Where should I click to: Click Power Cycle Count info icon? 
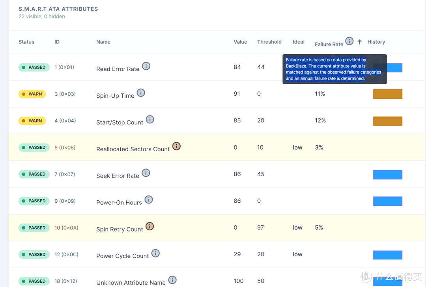coord(155,253)
